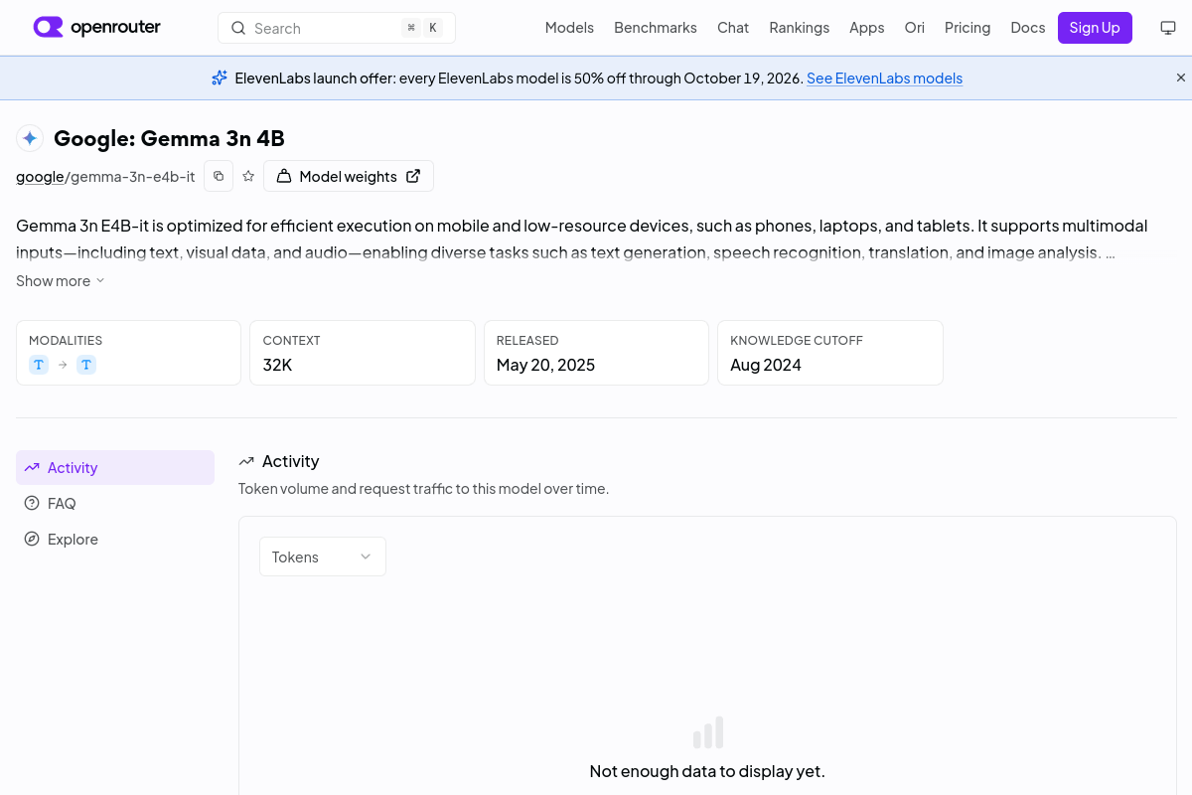Select the Activity sidebar tab
Screen dimensions: 1192x795
pos(115,467)
